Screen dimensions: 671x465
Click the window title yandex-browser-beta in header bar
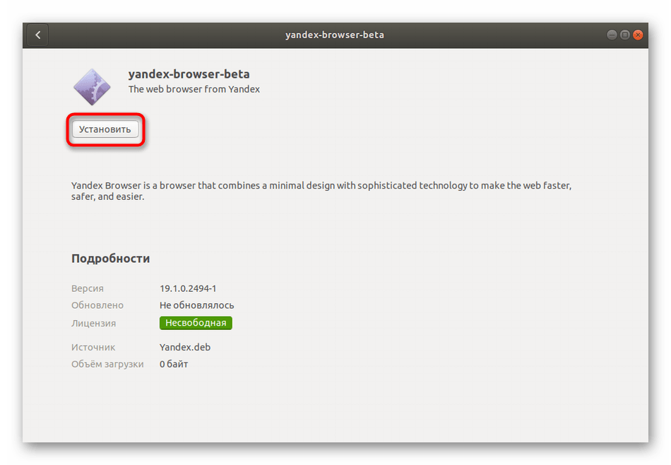pyautogui.click(x=335, y=35)
